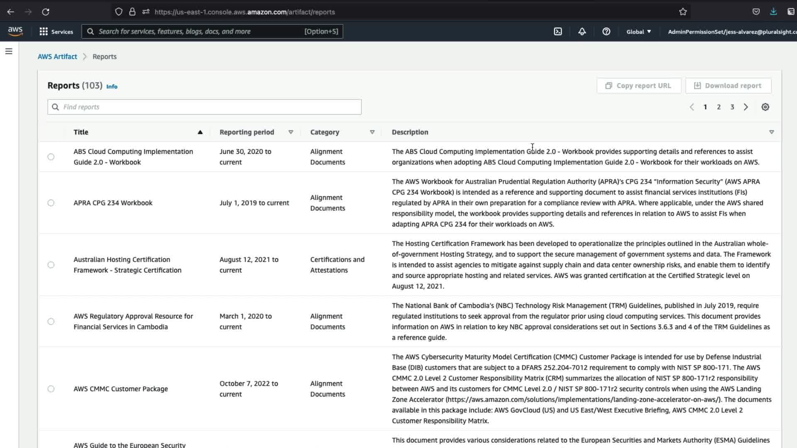Click the AWS logo home icon
Screen dimensions: 797x448
pos(15,32)
